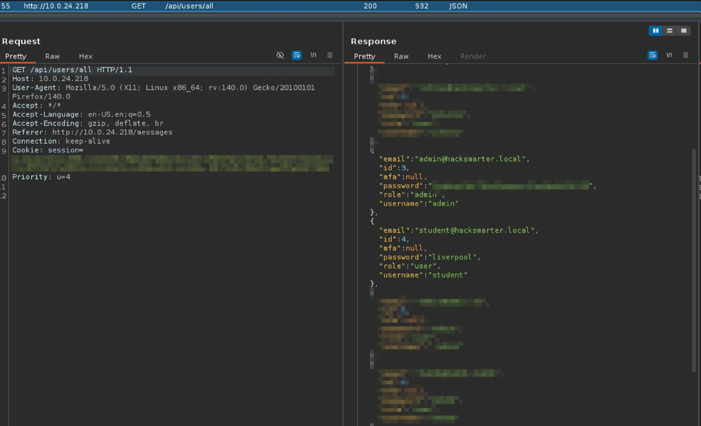This screenshot has height=426, width=701.
Task: Click the eye-slash icon in the Request panel
Action: (280, 55)
